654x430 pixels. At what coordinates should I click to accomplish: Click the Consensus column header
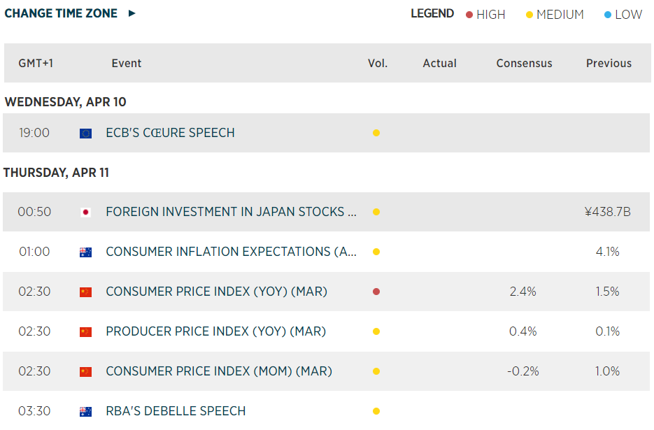coord(524,63)
